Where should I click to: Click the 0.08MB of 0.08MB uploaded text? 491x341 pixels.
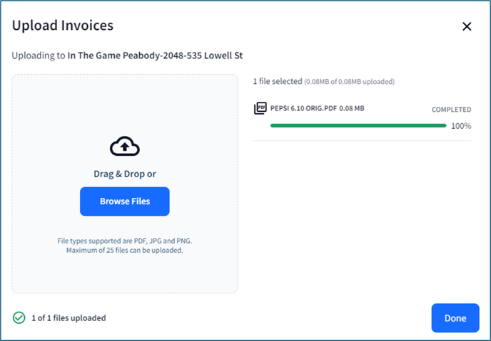[x=349, y=82]
